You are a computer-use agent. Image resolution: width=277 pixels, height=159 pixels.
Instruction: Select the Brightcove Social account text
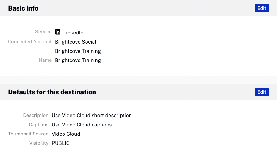(76, 42)
